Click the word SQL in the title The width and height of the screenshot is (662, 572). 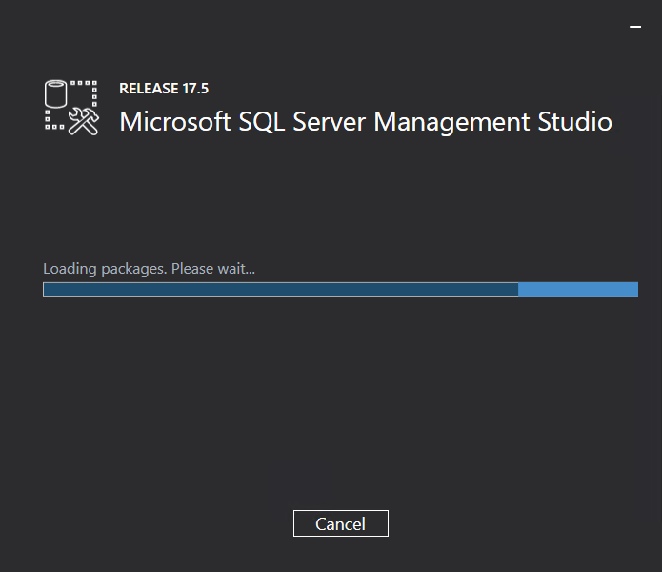coord(261,122)
